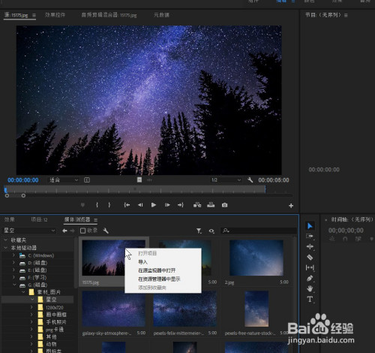Export frame with camera icon
The width and height of the screenshot is (375, 353).
224,205
